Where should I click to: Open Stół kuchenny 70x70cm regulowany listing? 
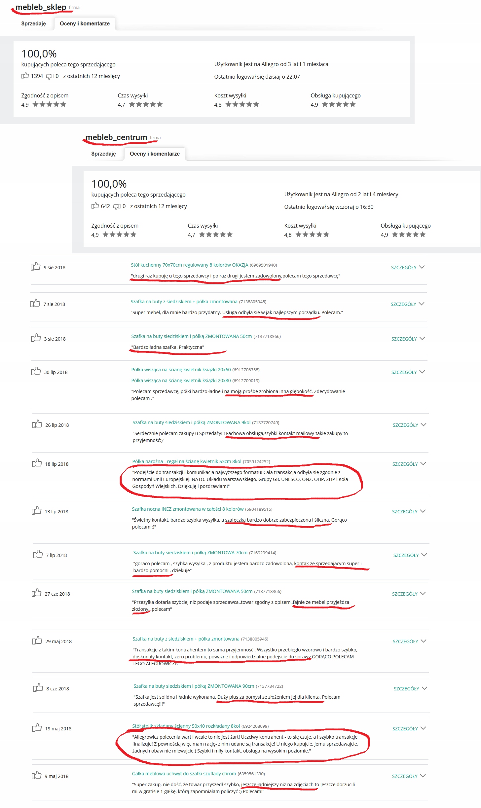[x=189, y=265]
